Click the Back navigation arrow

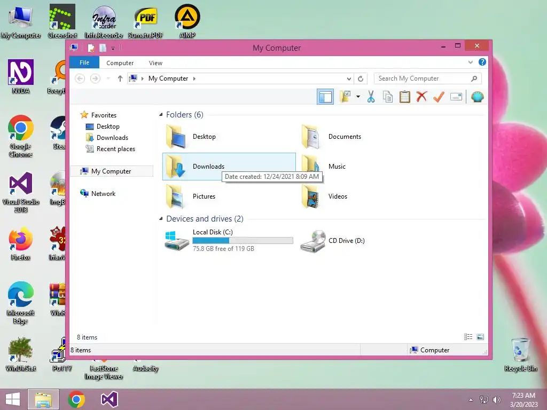(80, 78)
